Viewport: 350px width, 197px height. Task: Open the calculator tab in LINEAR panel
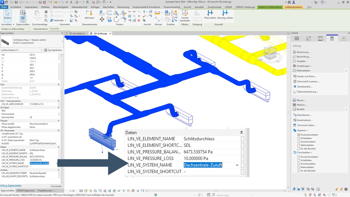(x=332, y=39)
